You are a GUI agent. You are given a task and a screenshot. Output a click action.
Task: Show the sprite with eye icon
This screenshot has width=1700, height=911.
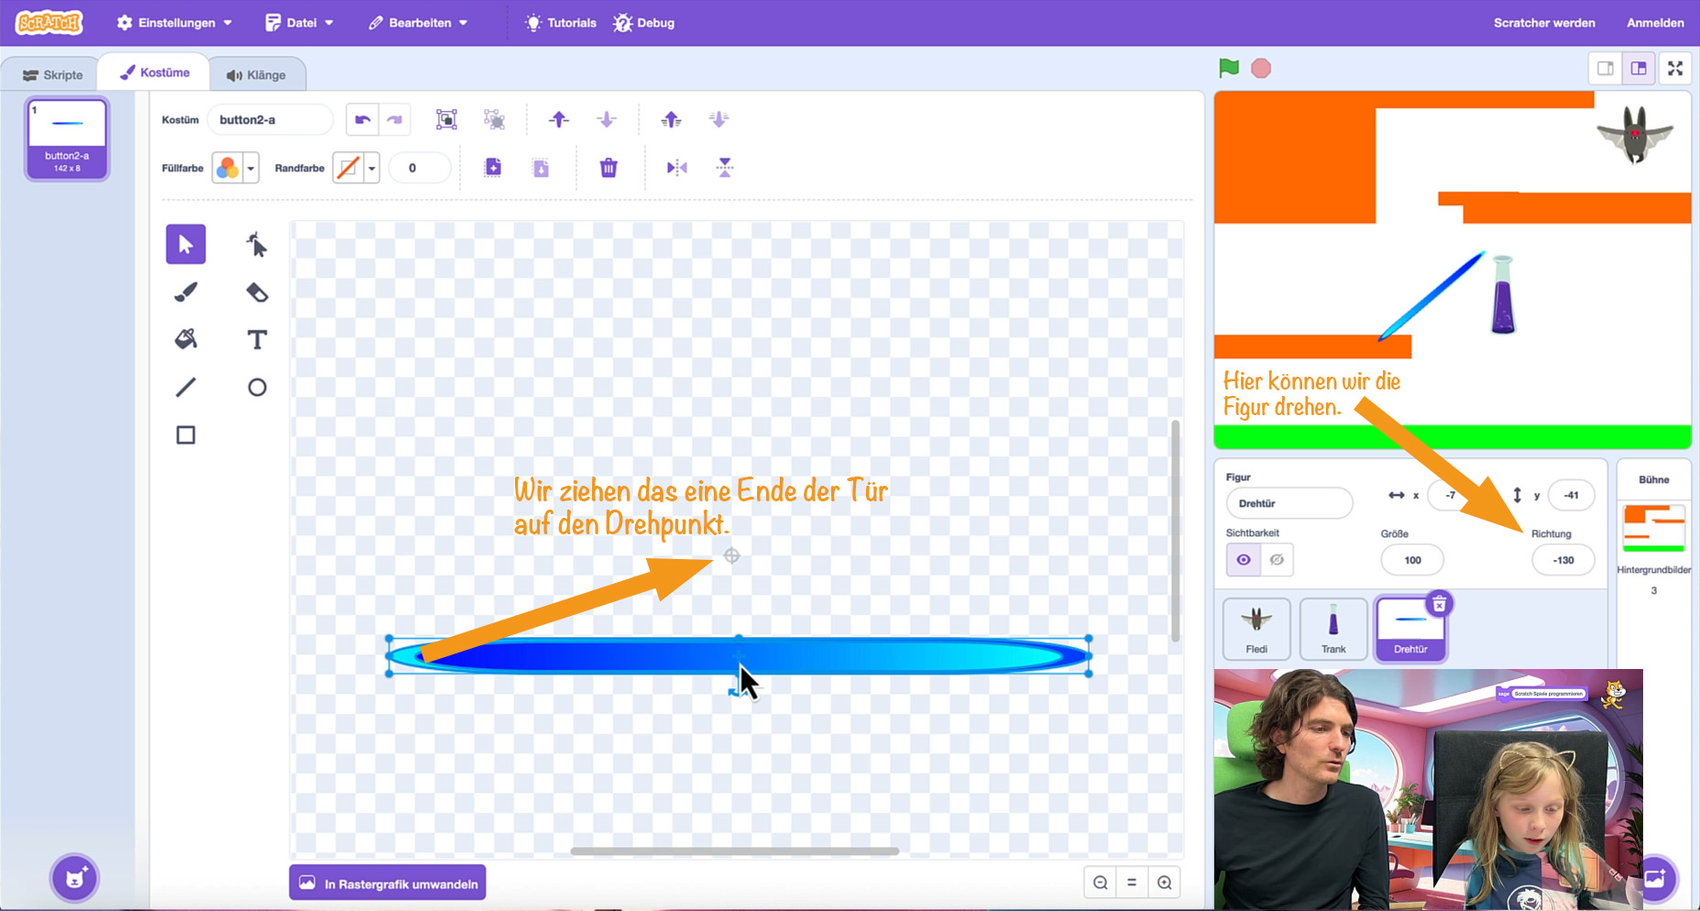point(1244,560)
